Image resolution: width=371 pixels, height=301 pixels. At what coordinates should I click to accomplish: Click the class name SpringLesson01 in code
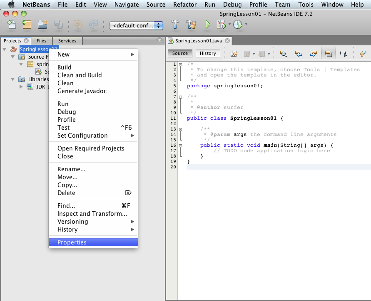pyautogui.click(x=253, y=118)
